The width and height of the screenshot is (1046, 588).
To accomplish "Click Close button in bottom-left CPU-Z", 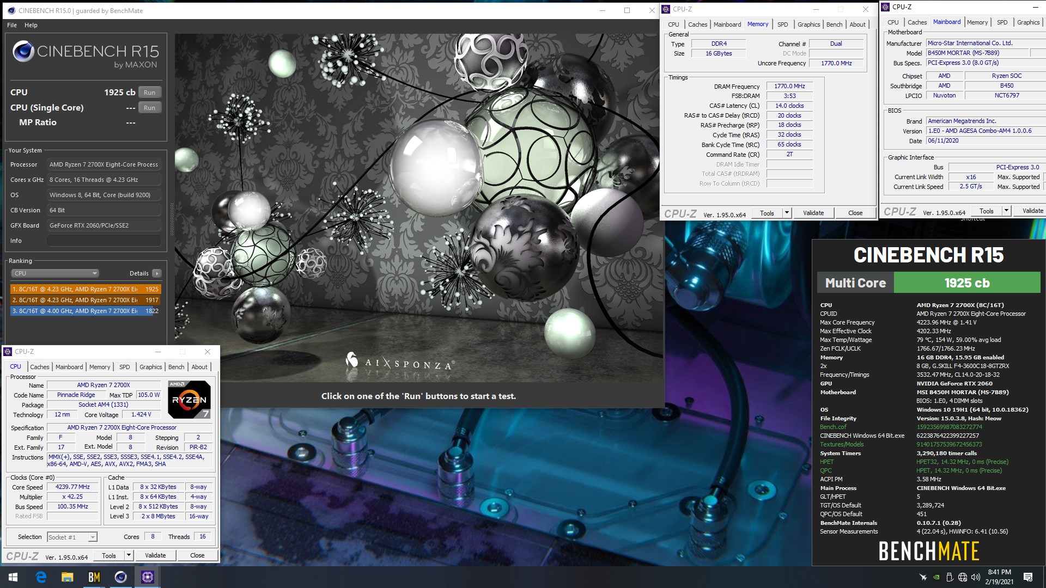I will [x=197, y=556].
